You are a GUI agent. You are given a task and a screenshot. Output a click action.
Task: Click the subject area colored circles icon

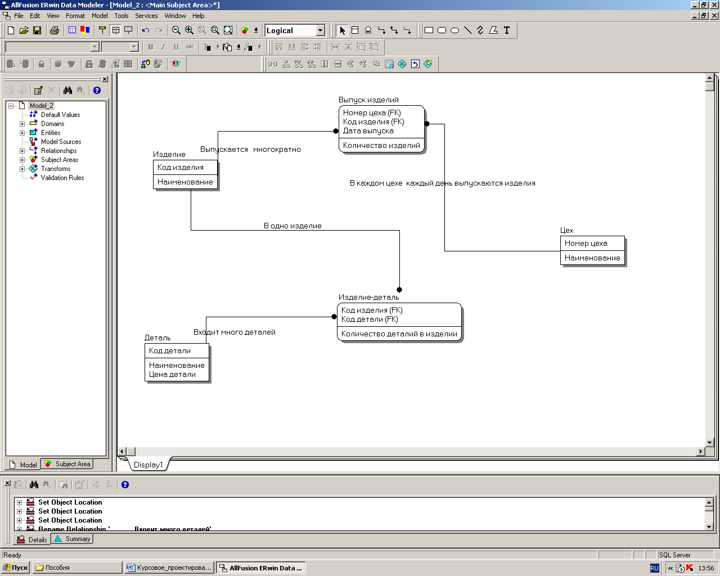[x=245, y=30]
